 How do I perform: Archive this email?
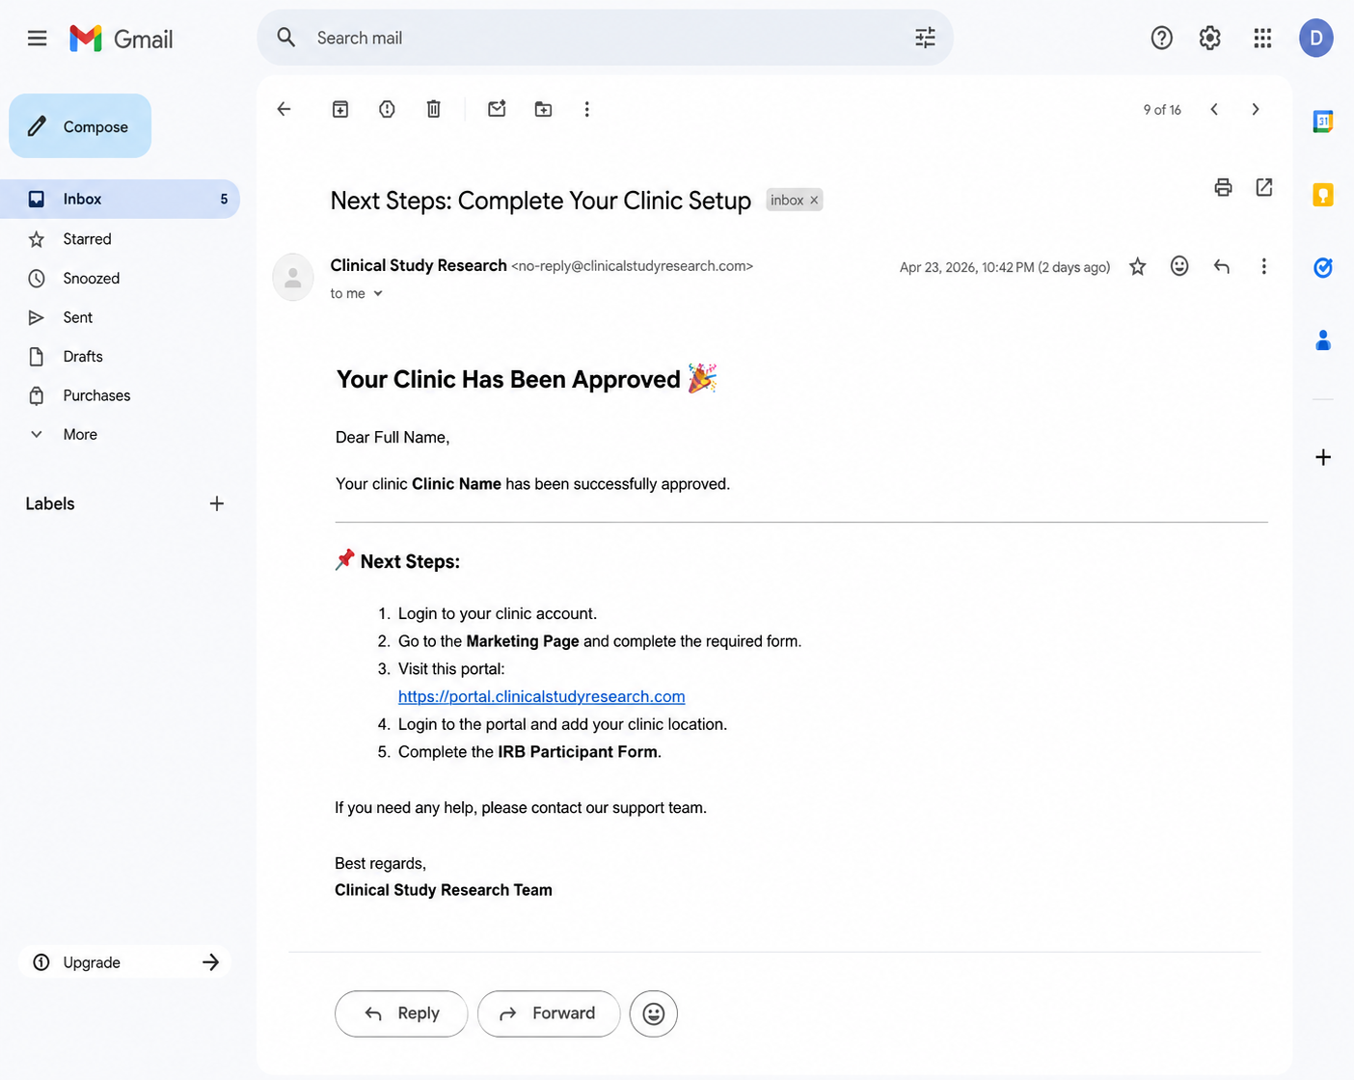340,109
